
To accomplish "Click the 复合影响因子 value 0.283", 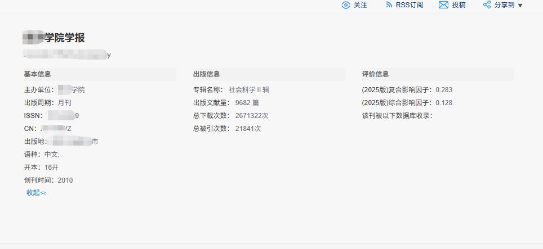I will 444,90.
